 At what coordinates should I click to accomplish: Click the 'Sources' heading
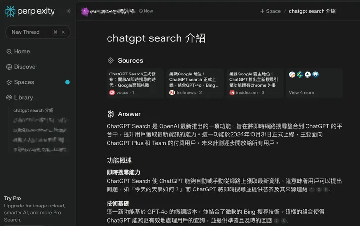pos(130,61)
